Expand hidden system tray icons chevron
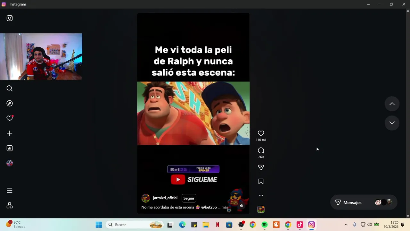Viewport: 410px width, 231px height. tap(346, 225)
